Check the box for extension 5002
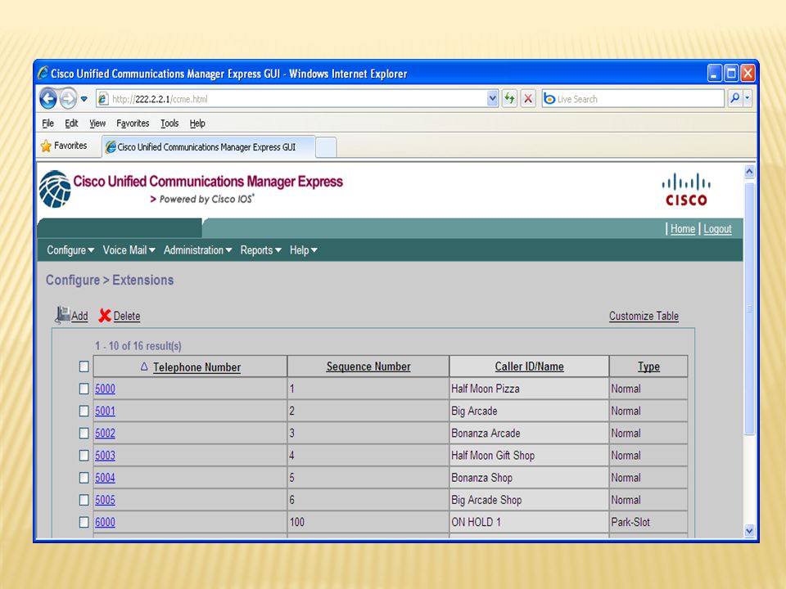 84,433
